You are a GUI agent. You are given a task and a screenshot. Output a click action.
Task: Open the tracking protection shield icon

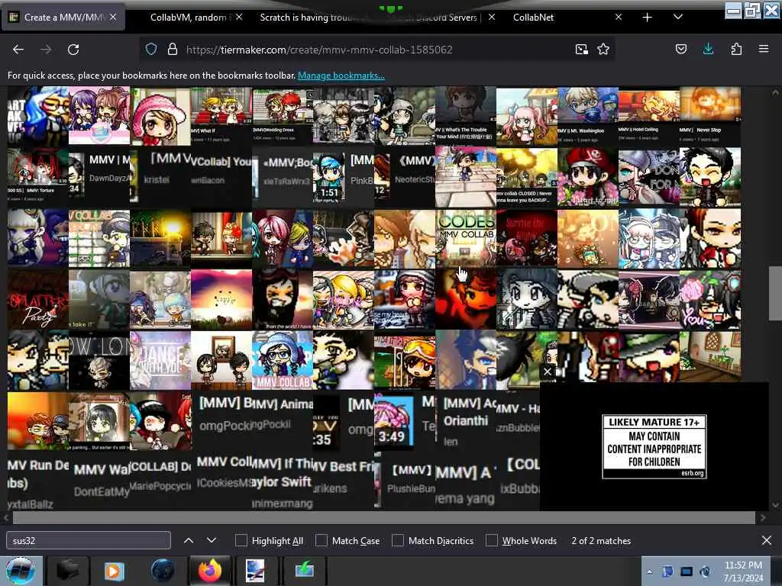pos(151,50)
